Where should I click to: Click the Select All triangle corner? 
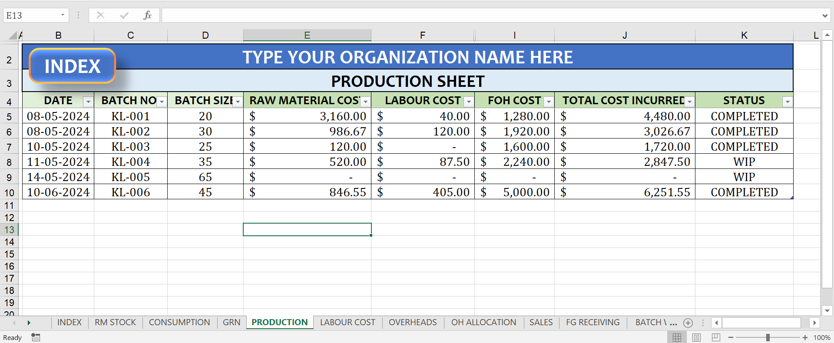[x=13, y=36]
